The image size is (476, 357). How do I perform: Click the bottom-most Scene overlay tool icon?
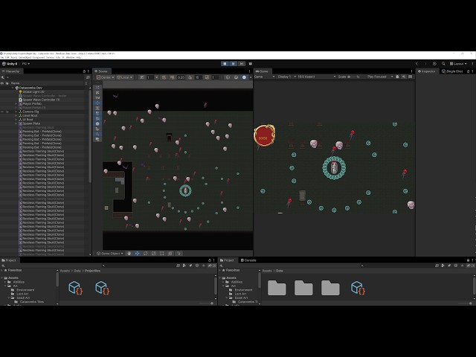97,139
